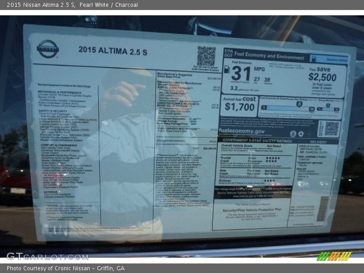Viewport: 364px width, 273px height.
Task: Click 'DESTINATION CHARGES' line
Action: 171,141
